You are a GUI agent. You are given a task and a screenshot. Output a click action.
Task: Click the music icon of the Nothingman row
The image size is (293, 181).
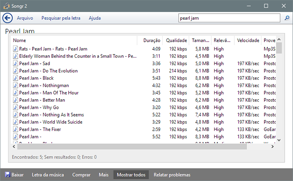[x=16, y=85]
